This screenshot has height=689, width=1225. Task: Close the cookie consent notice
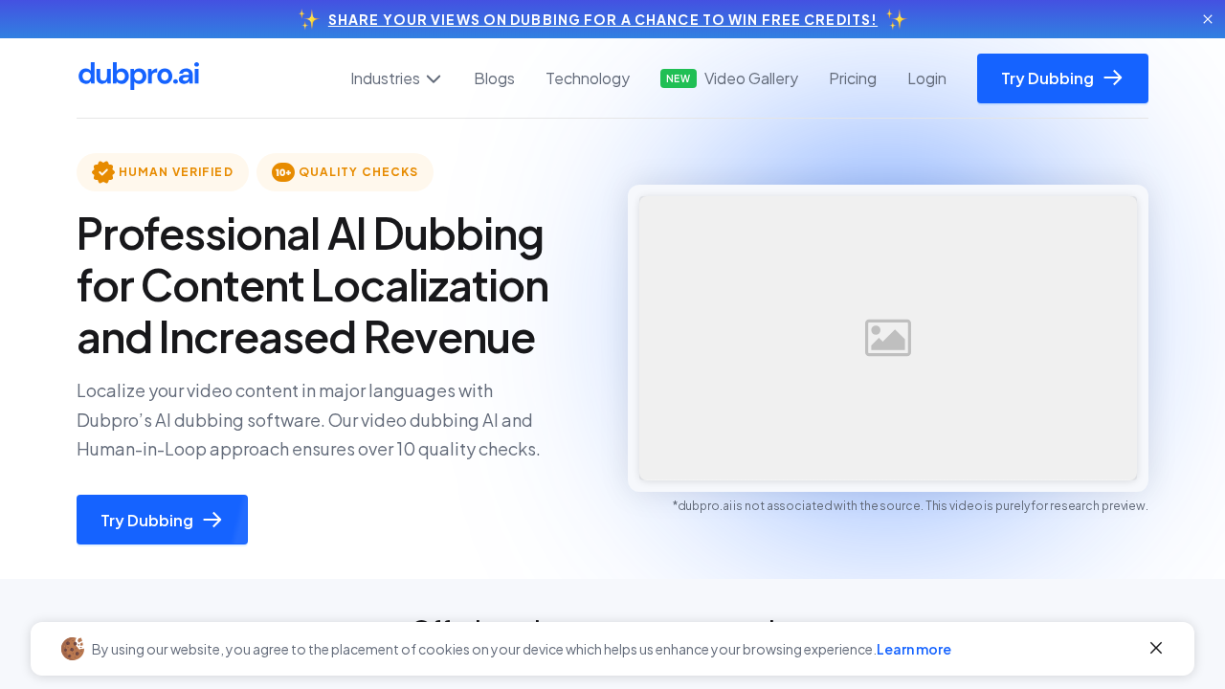click(x=1156, y=648)
